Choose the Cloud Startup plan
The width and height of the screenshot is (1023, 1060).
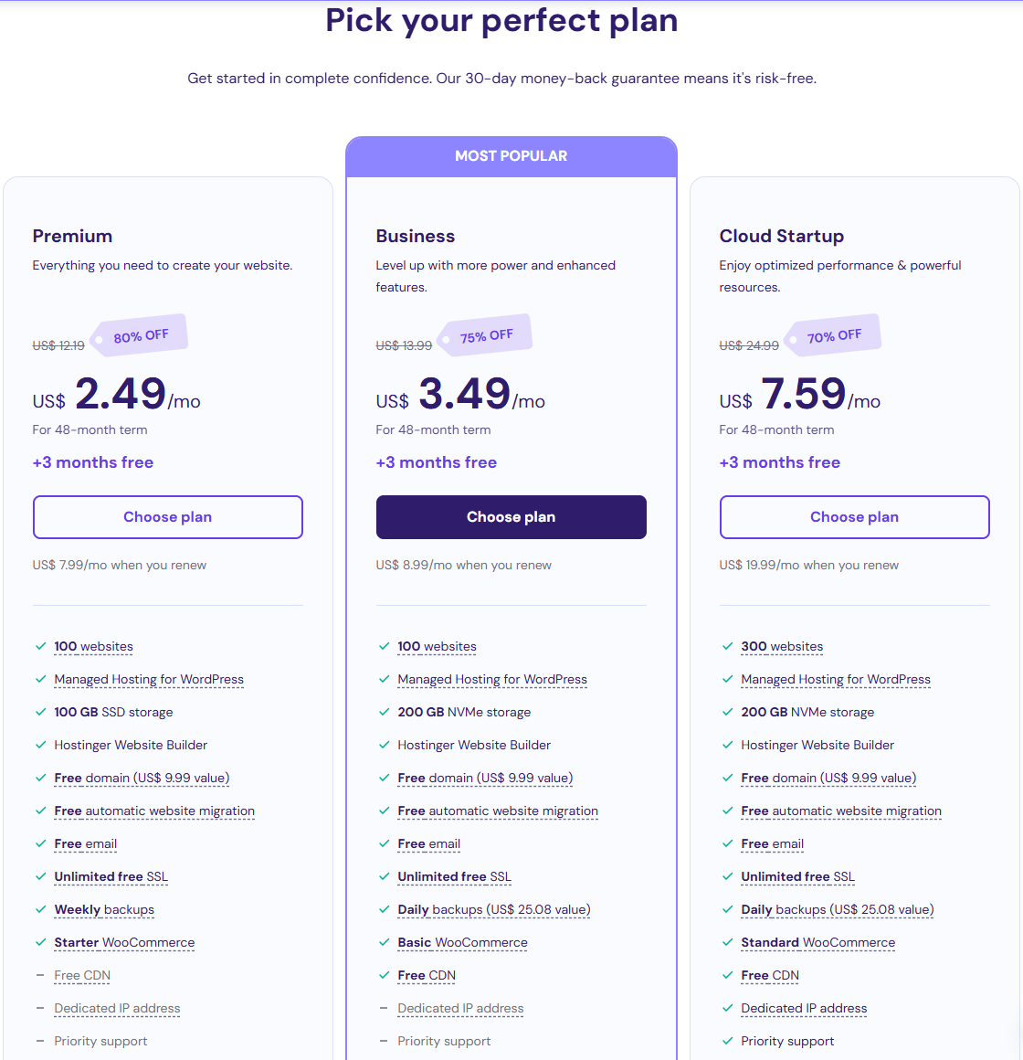[854, 517]
